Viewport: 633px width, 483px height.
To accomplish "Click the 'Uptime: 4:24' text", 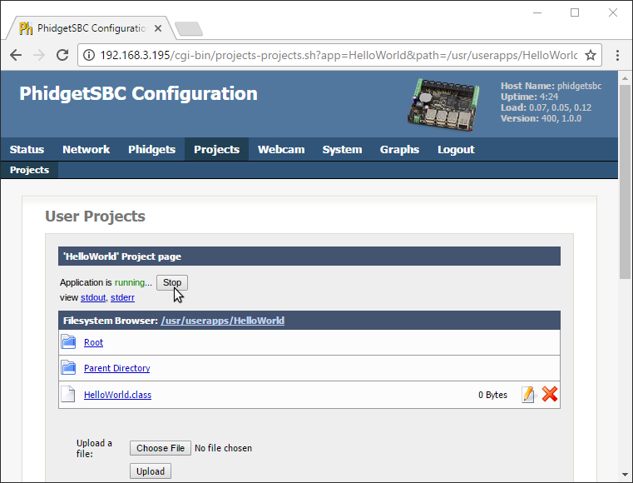I will pos(530,97).
